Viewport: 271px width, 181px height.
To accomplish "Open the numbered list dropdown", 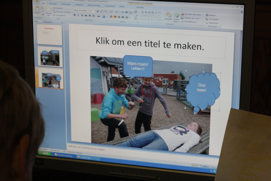I will (x=117, y=12).
